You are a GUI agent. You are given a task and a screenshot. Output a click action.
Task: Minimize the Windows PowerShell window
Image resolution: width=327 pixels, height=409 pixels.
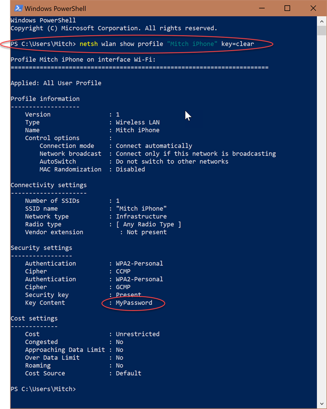pos(262,8)
